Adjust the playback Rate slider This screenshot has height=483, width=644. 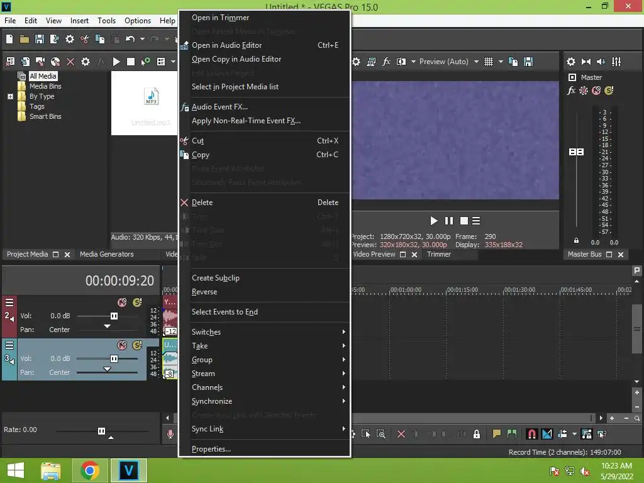[102, 431]
